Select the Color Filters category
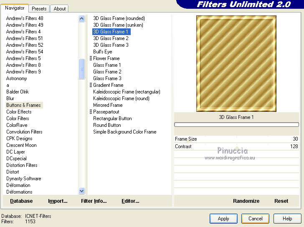 click(18, 119)
